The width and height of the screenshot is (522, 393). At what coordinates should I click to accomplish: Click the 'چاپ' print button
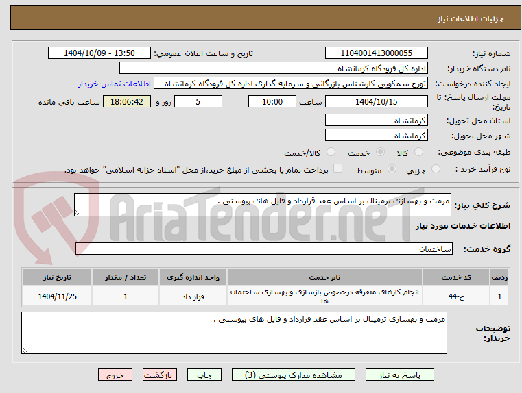point(204,375)
